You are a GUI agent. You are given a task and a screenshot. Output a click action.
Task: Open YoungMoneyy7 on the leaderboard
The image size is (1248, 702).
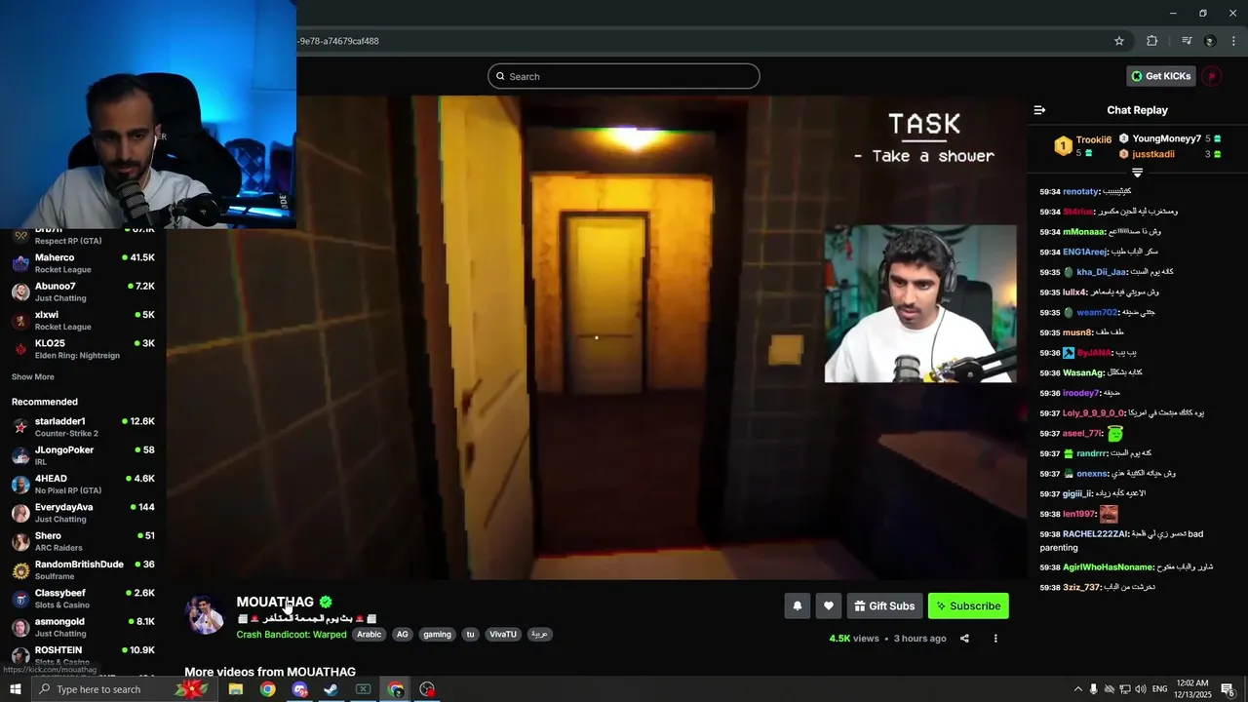[1166, 138]
